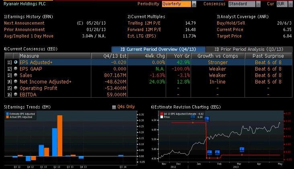Select the Net Income Adjusted+ radio button

click(16, 81)
